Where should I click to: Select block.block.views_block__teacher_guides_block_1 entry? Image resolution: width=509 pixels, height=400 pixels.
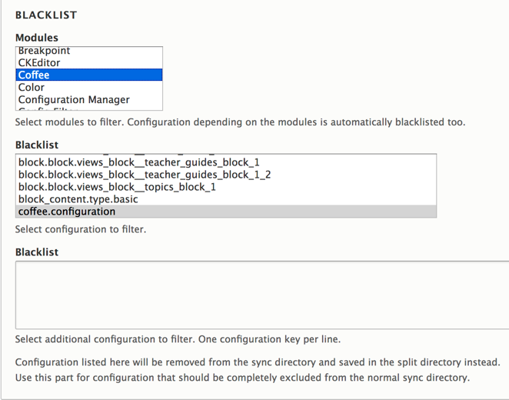[138, 163]
